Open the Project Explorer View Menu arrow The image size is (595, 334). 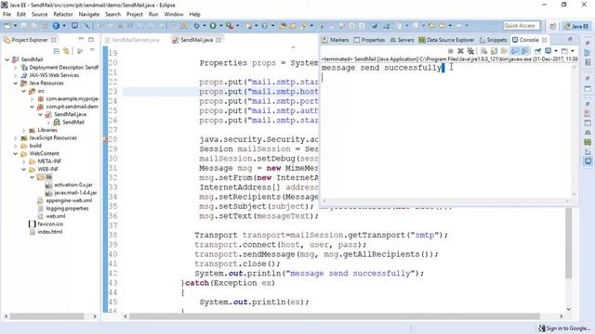pos(92,50)
